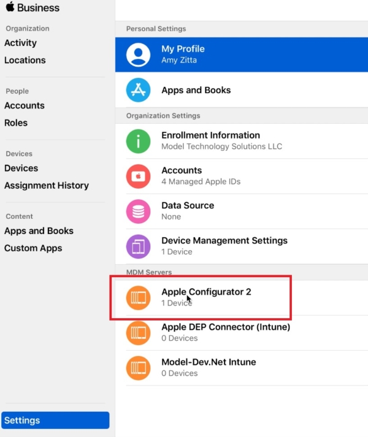Screen dimensions: 368x437
Task: Click '1 Device' under Device Management Settings
Action: click(177, 252)
